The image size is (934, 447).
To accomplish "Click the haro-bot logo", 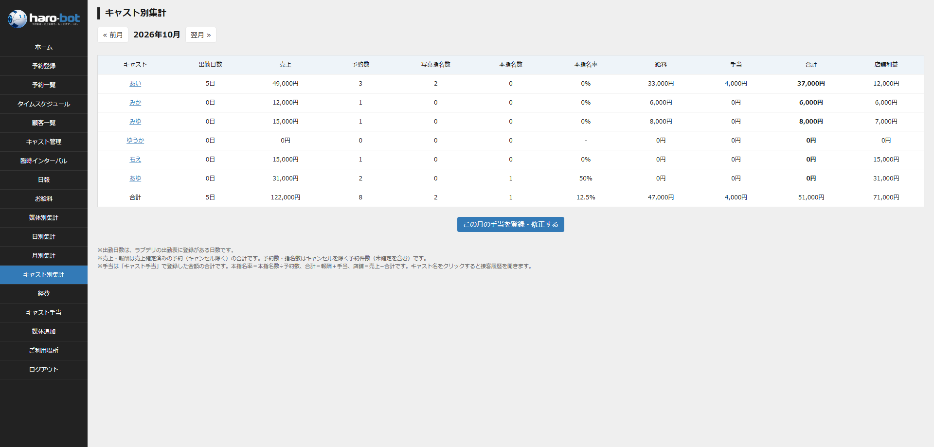I will [44, 19].
